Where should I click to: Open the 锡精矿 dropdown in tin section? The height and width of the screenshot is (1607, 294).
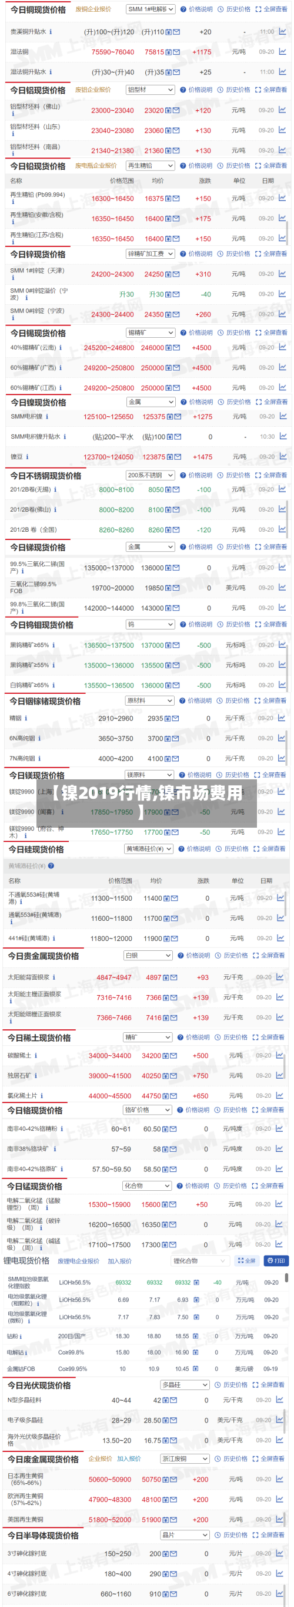pyautogui.click(x=150, y=332)
